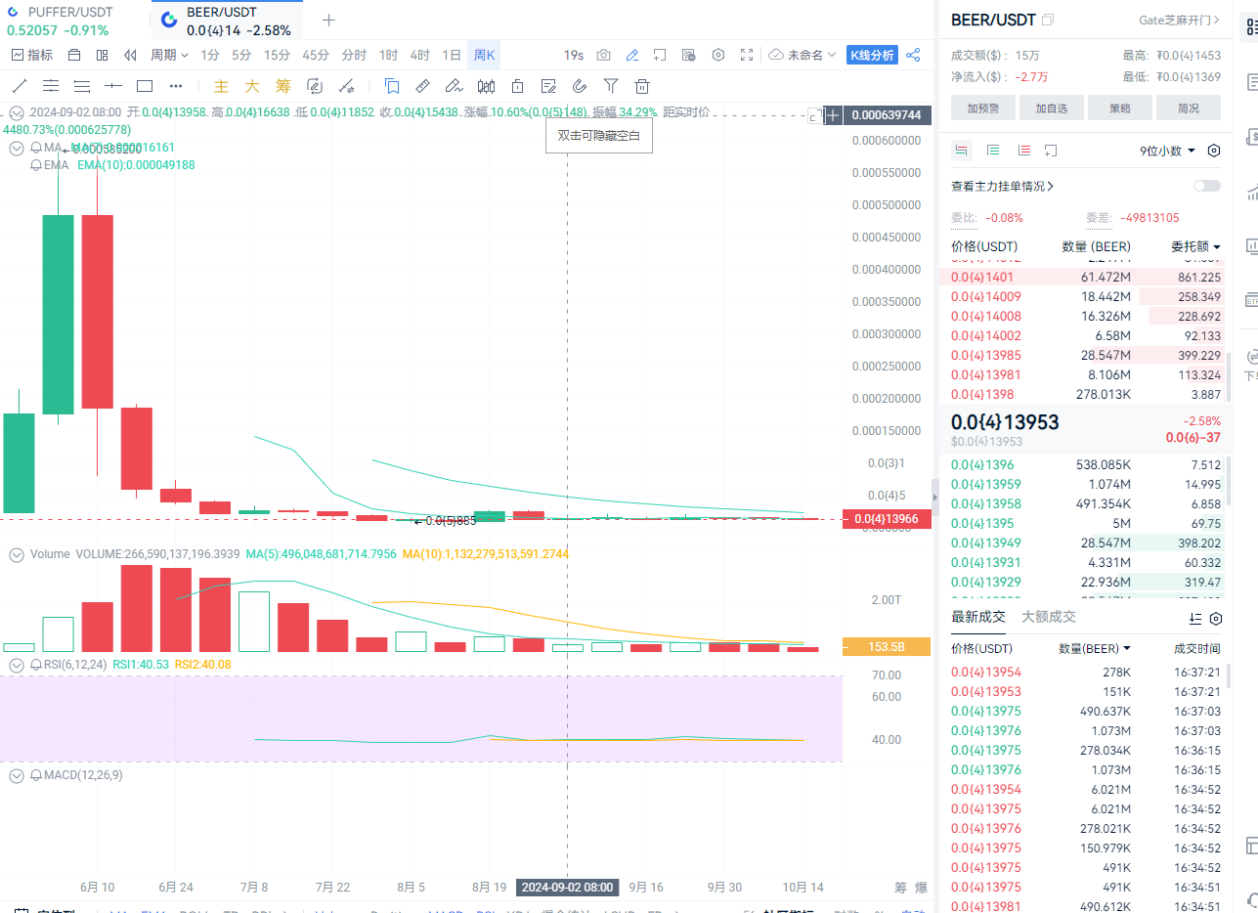Click the 简况 button
The height and width of the screenshot is (913, 1258).
click(1189, 108)
